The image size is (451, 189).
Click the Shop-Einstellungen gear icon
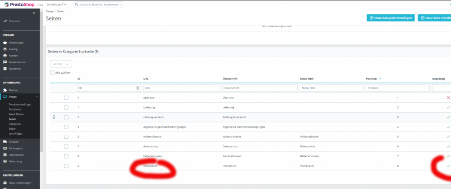[x=5, y=183]
